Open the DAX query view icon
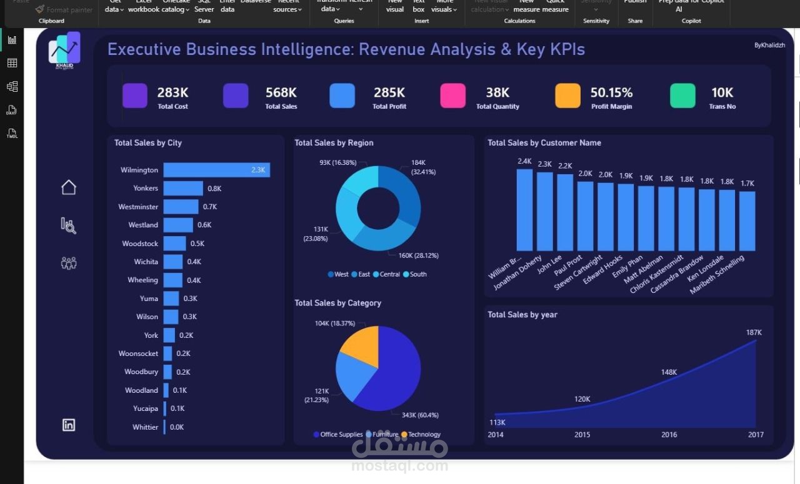Image resolution: width=800 pixels, height=484 pixels. [x=12, y=110]
